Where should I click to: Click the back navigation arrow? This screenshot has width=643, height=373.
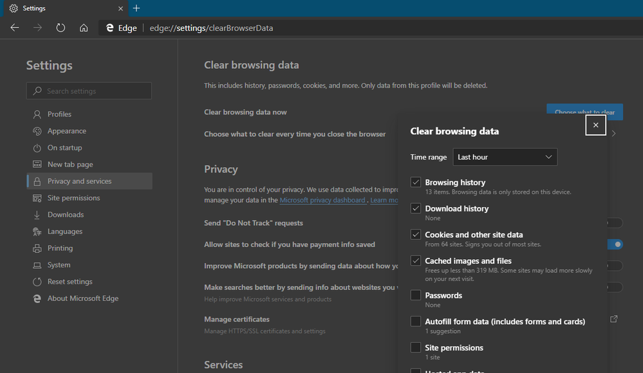(15, 28)
